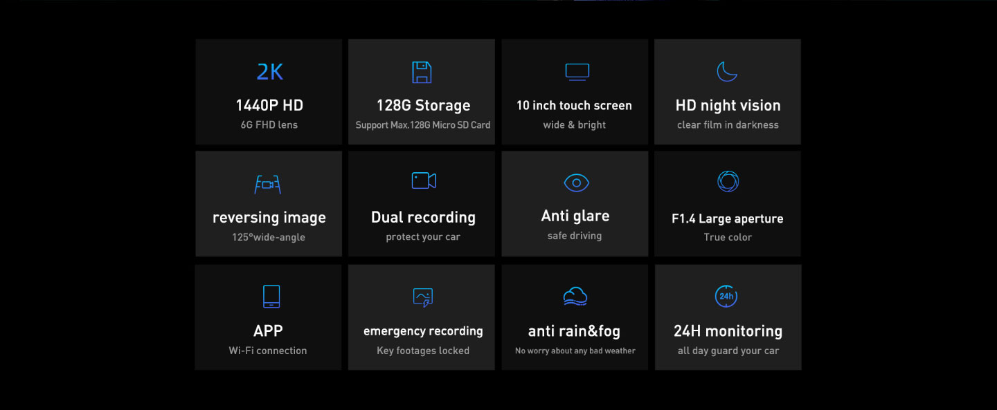997x410 pixels.
Task: Click the crescent moon night vision icon
Action: 727,71
